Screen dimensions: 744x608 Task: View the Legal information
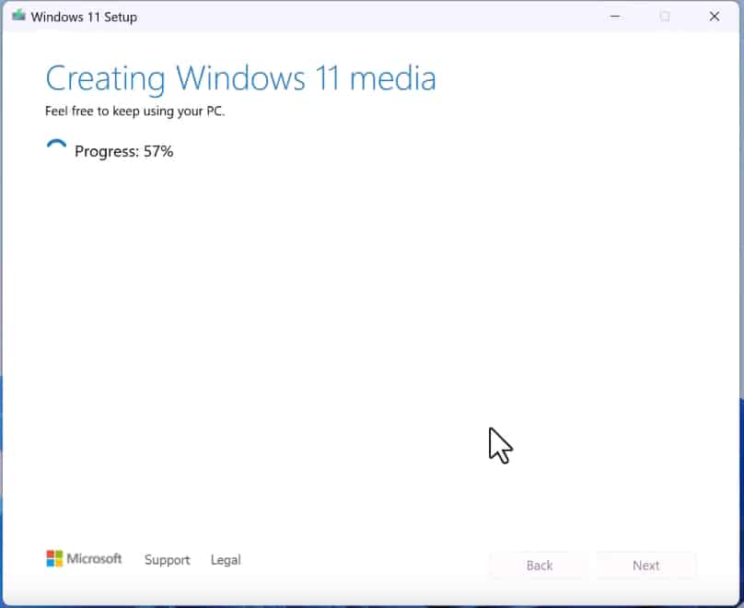[x=226, y=560]
